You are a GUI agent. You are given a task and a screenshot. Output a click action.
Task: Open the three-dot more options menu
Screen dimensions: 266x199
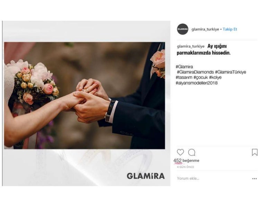point(254,179)
